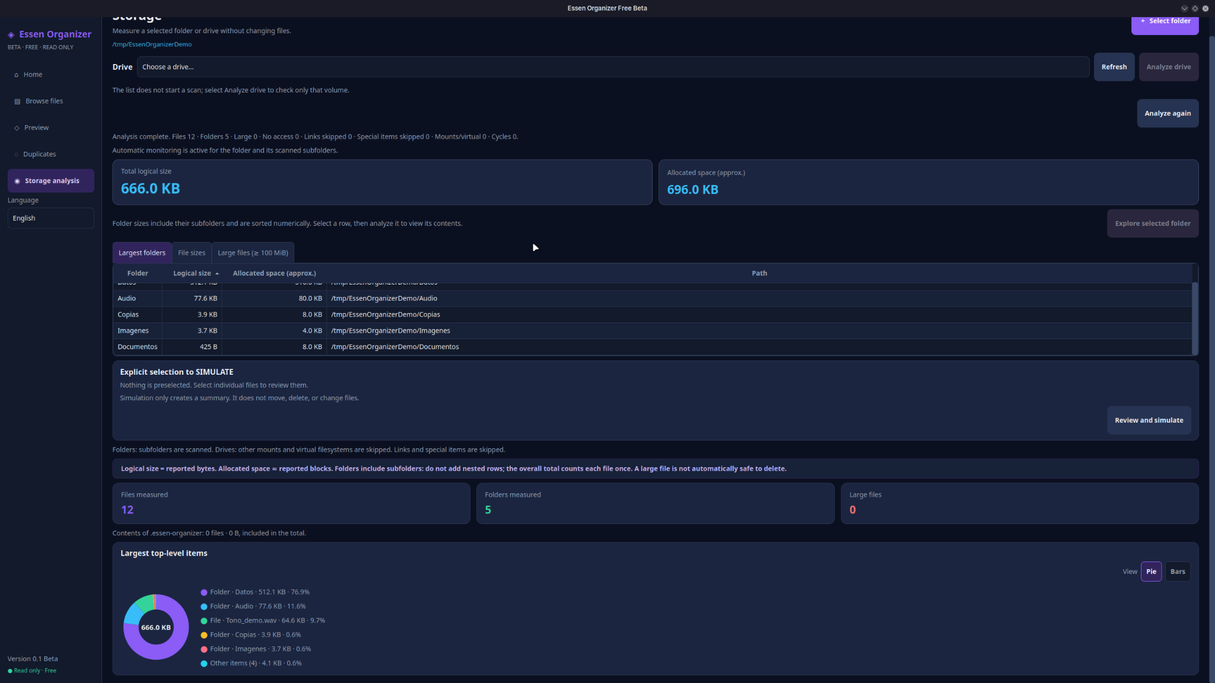Click the Path column header

tap(759, 273)
